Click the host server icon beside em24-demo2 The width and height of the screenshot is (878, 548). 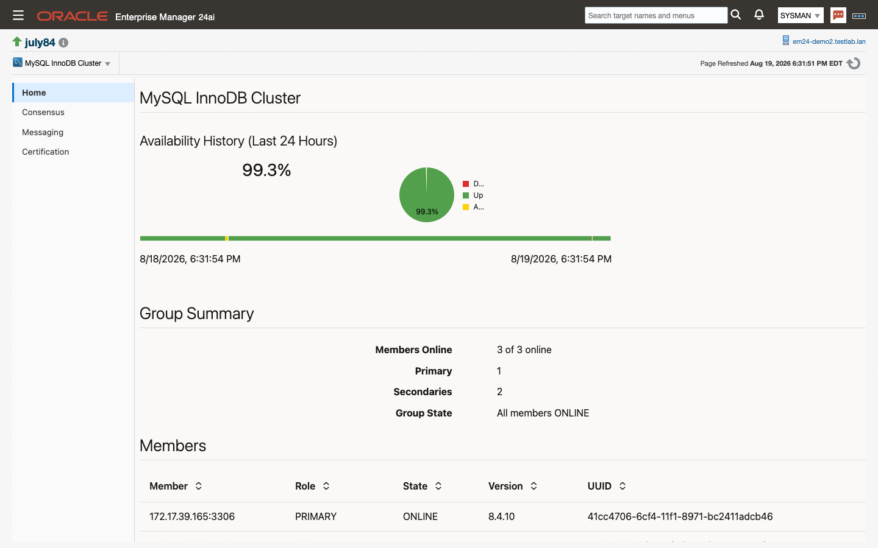(786, 40)
